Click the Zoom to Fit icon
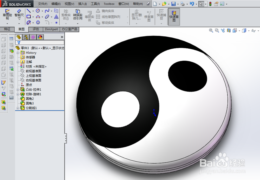Viewport: 260px width, 180px height. [x=211, y=30]
